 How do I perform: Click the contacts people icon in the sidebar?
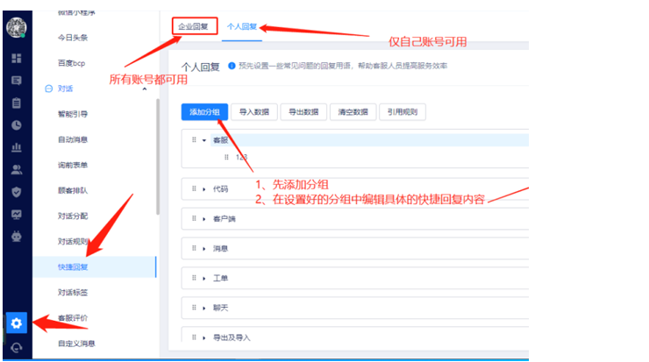click(x=16, y=169)
